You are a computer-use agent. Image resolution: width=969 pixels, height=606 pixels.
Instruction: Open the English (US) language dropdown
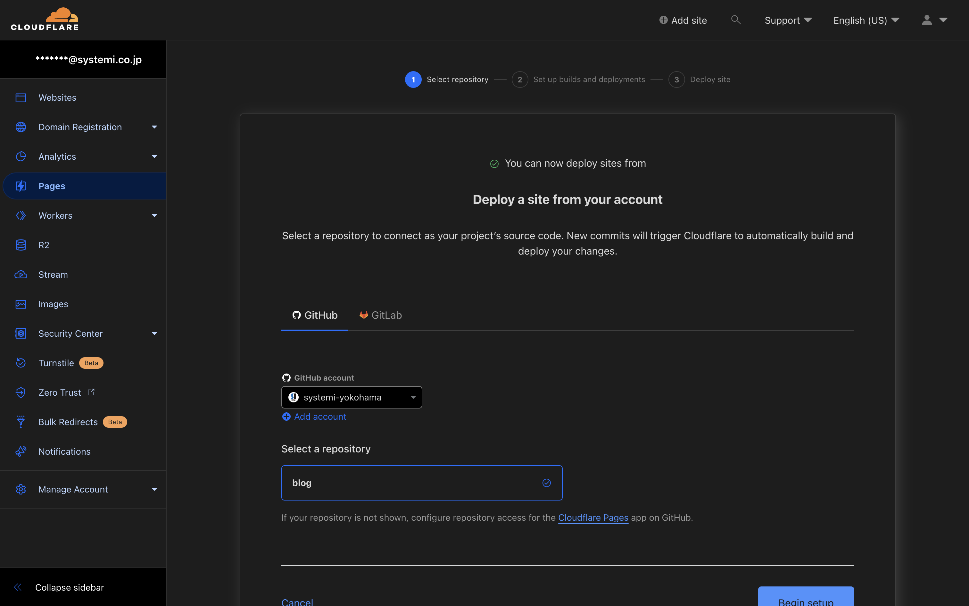pos(866,20)
